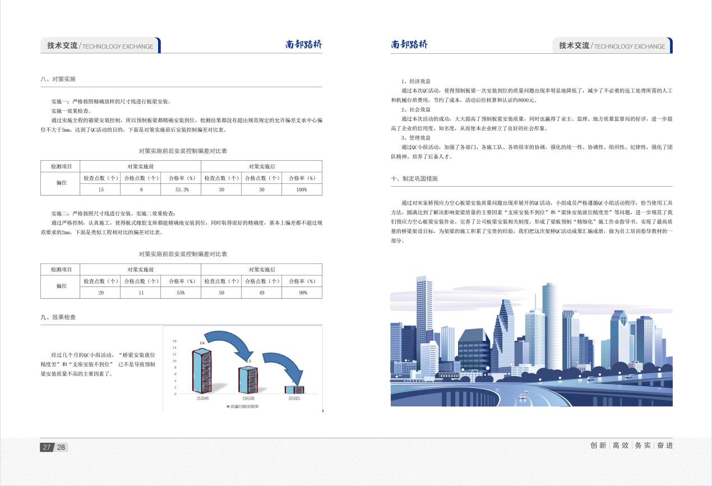This screenshot has width=712, height=486.
Task: Click the 活动前 bar in the chart
Action: point(201,371)
